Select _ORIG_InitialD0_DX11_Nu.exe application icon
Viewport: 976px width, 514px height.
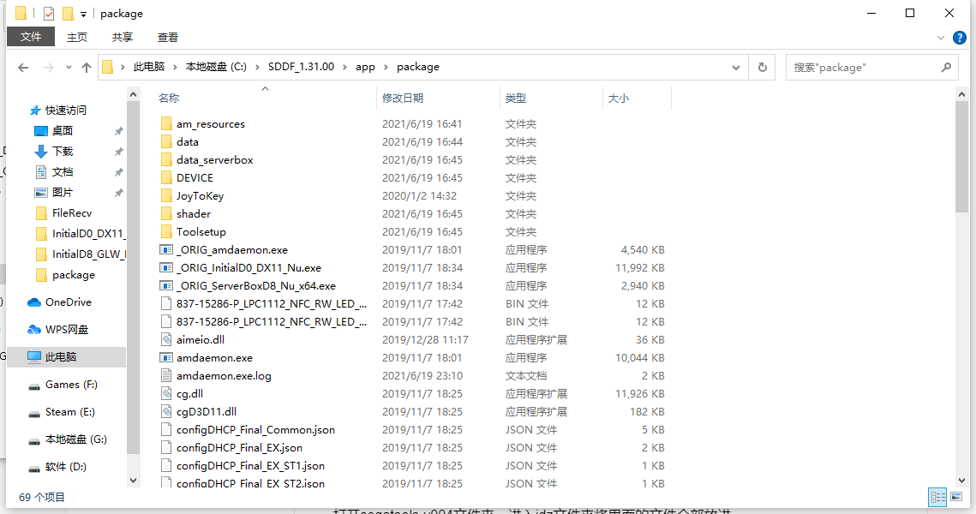[166, 267]
